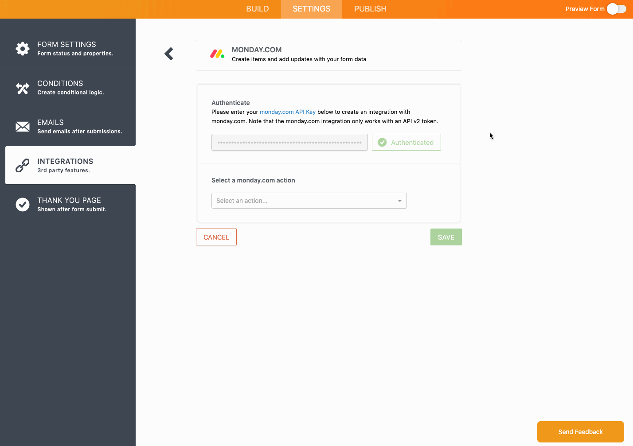The width and height of the screenshot is (633, 446).
Task: Click the Authenticated button
Action: point(406,142)
